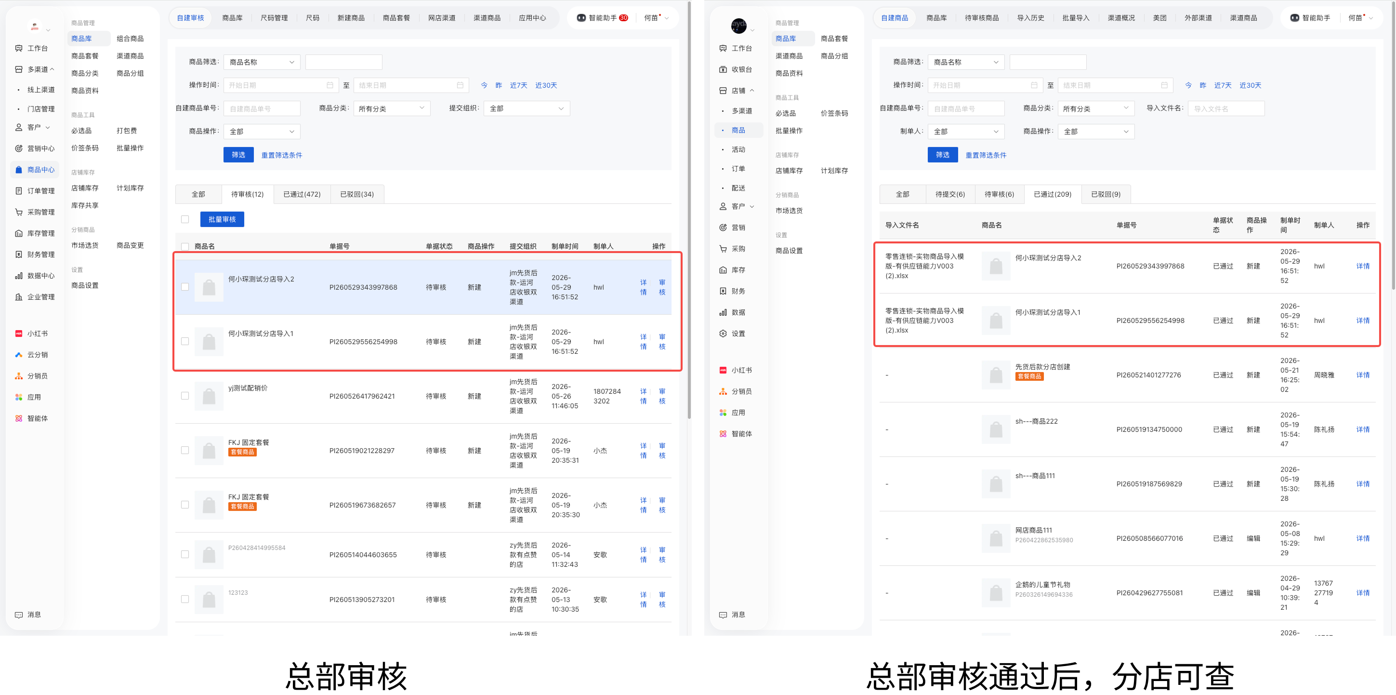1396x695 pixels.
Task: Click 采购管理 cart icon in left window
Action: (x=18, y=212)
